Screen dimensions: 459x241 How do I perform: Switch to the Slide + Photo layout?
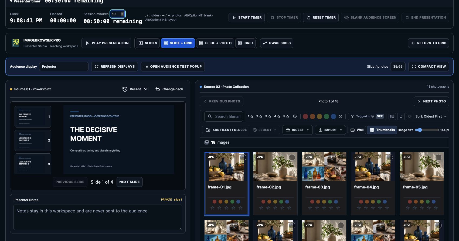(x=215, y=43)
